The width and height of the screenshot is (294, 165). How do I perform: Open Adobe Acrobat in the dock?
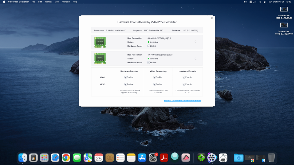click(x=164, y=158)
